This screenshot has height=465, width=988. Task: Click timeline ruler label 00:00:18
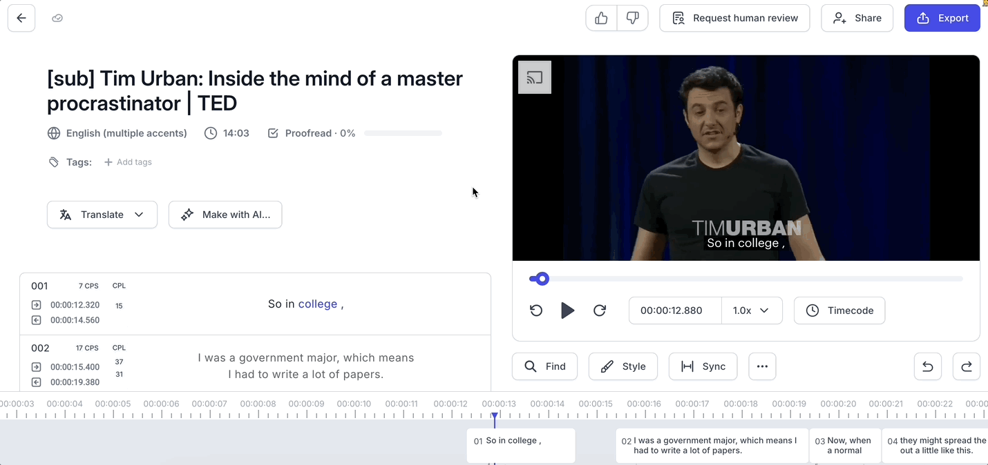click(741, 404)
